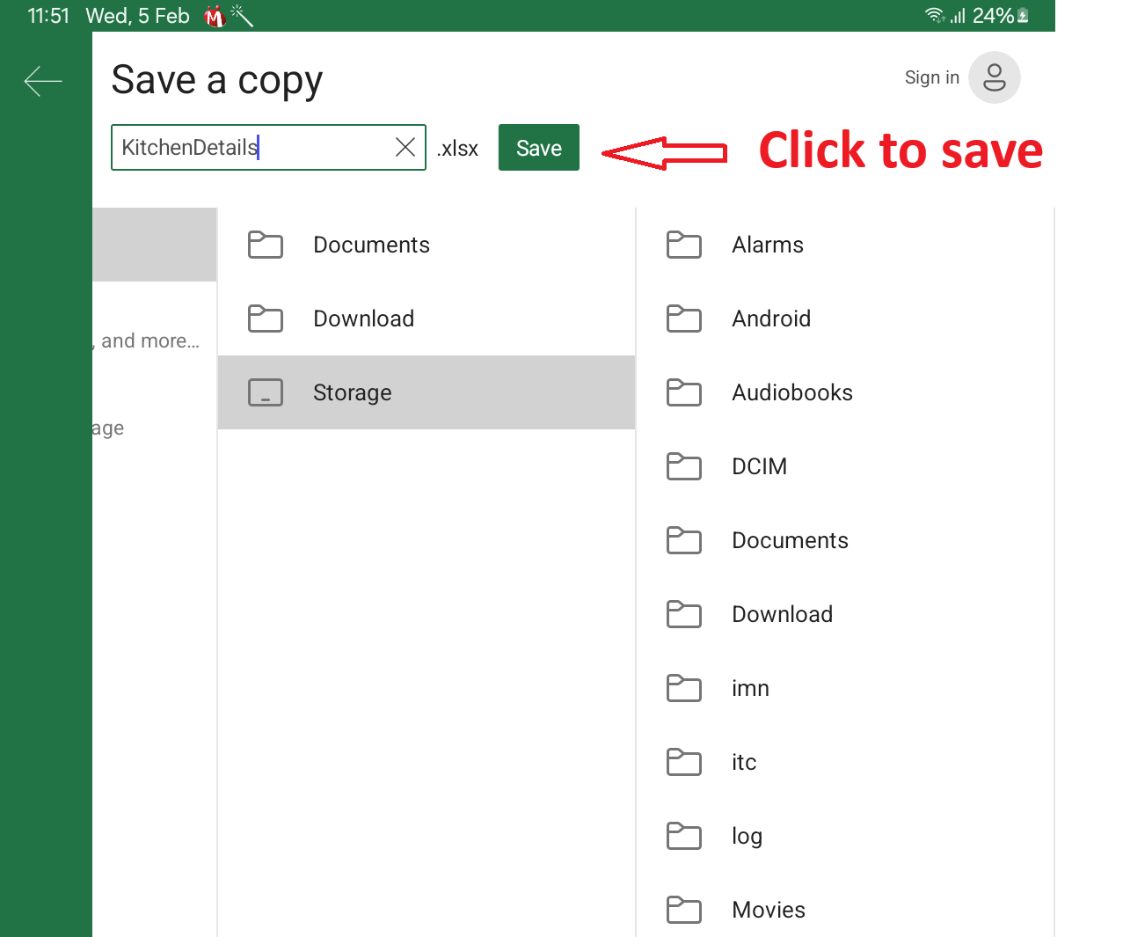Click the DCIM folder icon

click(684, 466)
